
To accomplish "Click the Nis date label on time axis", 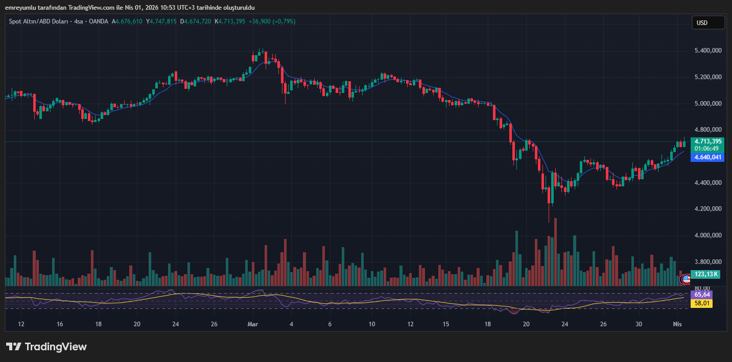I will 677,324.
